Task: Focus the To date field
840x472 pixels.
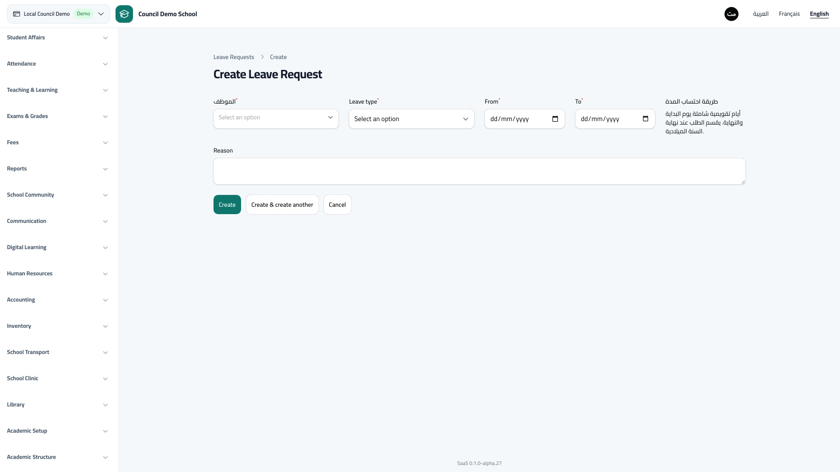Action: 615,119
